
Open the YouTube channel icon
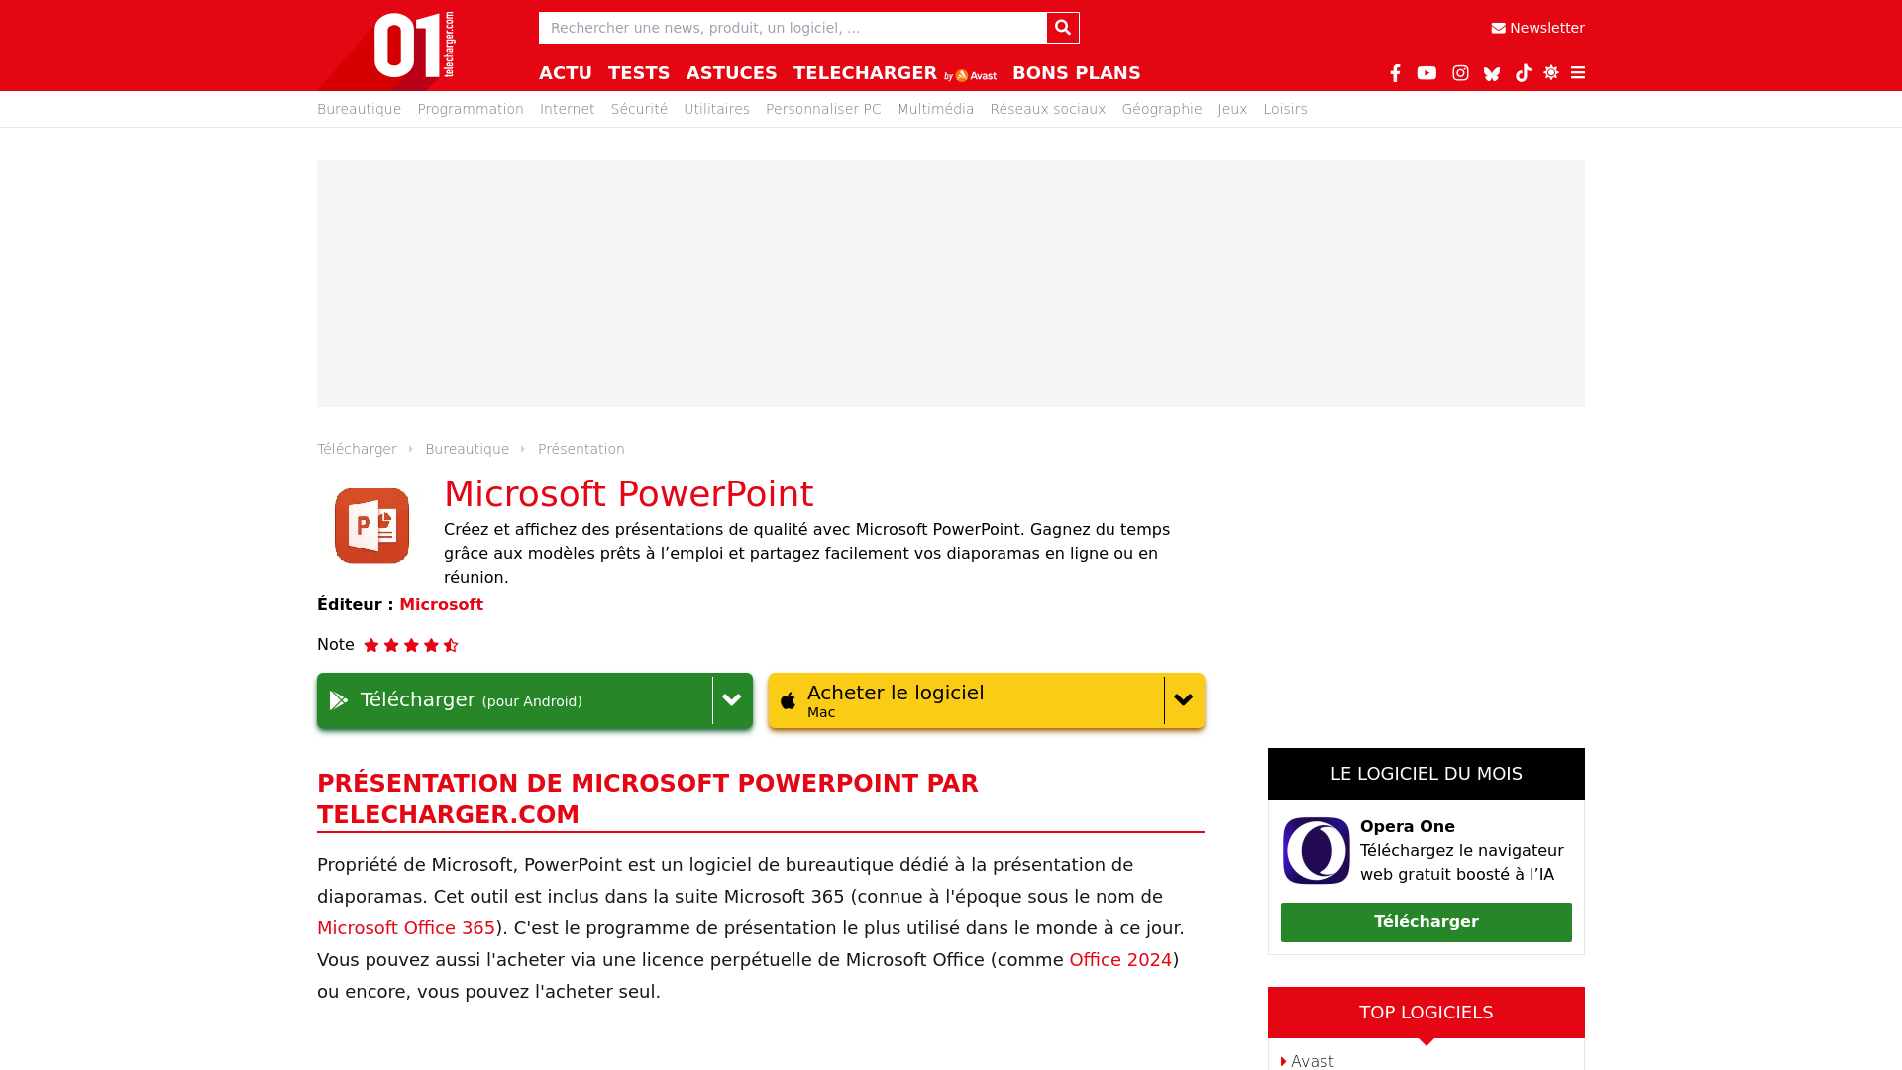tap(1426, 73)
